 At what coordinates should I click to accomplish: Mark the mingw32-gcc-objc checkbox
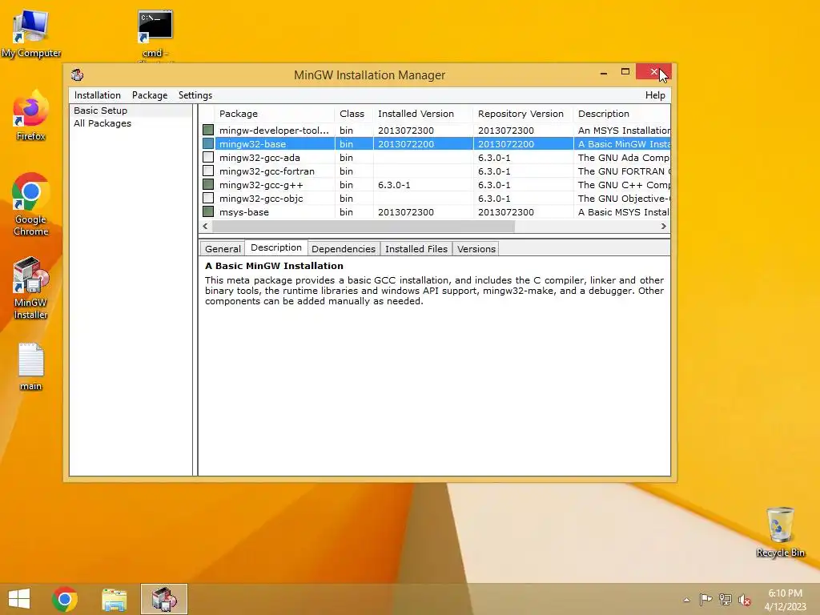(208, 198)
